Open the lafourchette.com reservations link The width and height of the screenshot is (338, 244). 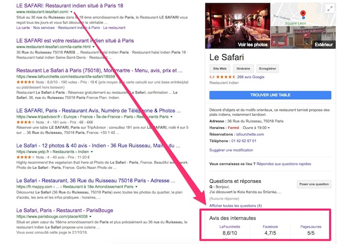point(250,134)
